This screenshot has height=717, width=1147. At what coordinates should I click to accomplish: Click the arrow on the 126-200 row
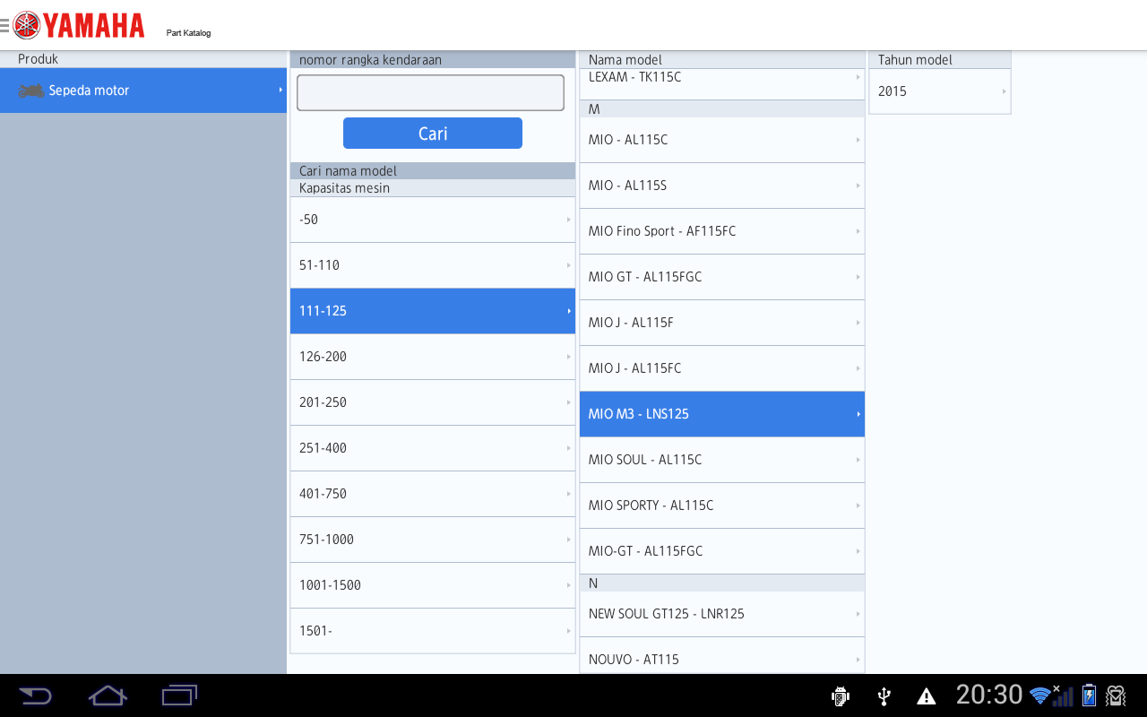[x=569, y=357]
